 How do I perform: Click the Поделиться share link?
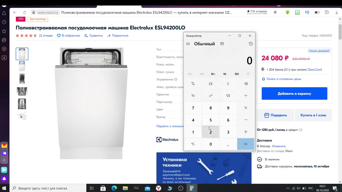tap(118, 35)
